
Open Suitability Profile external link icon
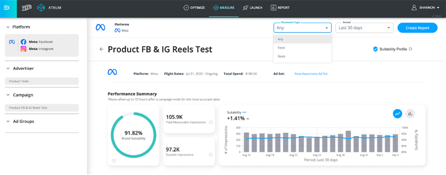410,49
